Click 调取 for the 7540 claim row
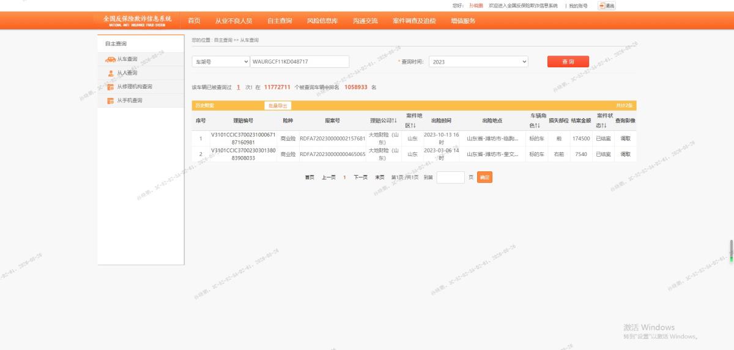 coord(625,154)
